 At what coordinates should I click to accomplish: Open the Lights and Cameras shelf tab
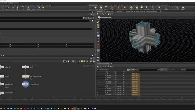(x=93, y=5)
